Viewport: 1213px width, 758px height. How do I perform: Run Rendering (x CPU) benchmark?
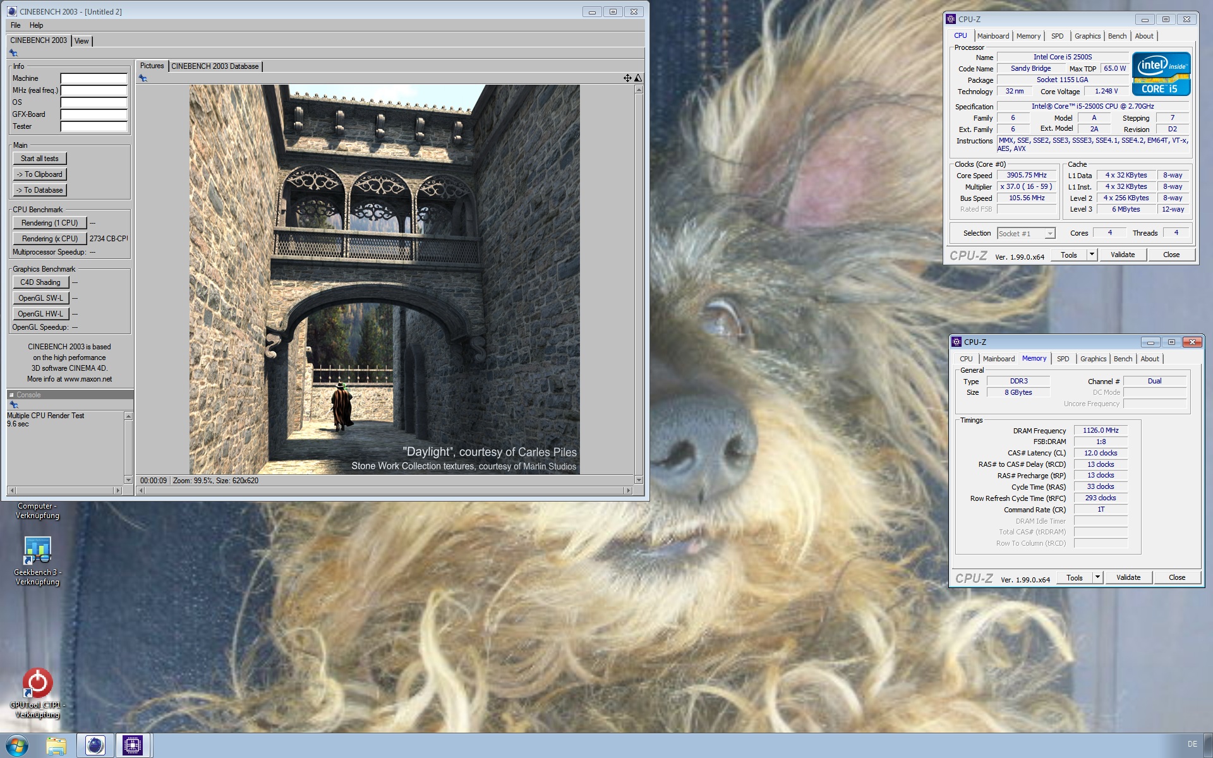point(49,239)
